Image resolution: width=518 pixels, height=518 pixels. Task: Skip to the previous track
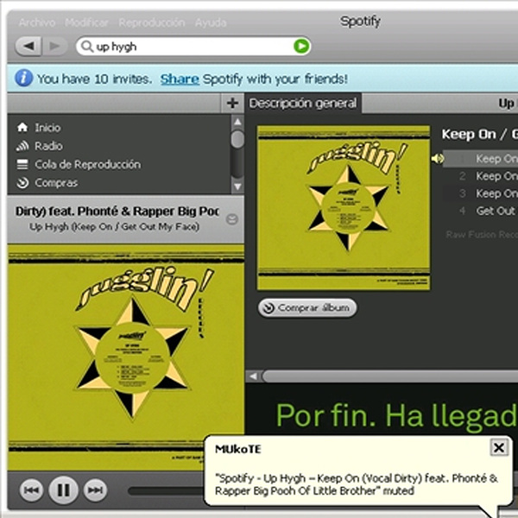pos(31,490)
